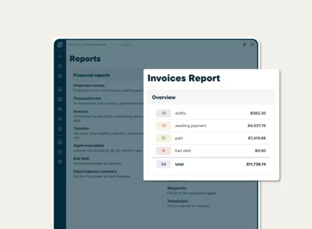Click the Financial reports section heading
Screen dimensions: 312x229
click(92, 76)
